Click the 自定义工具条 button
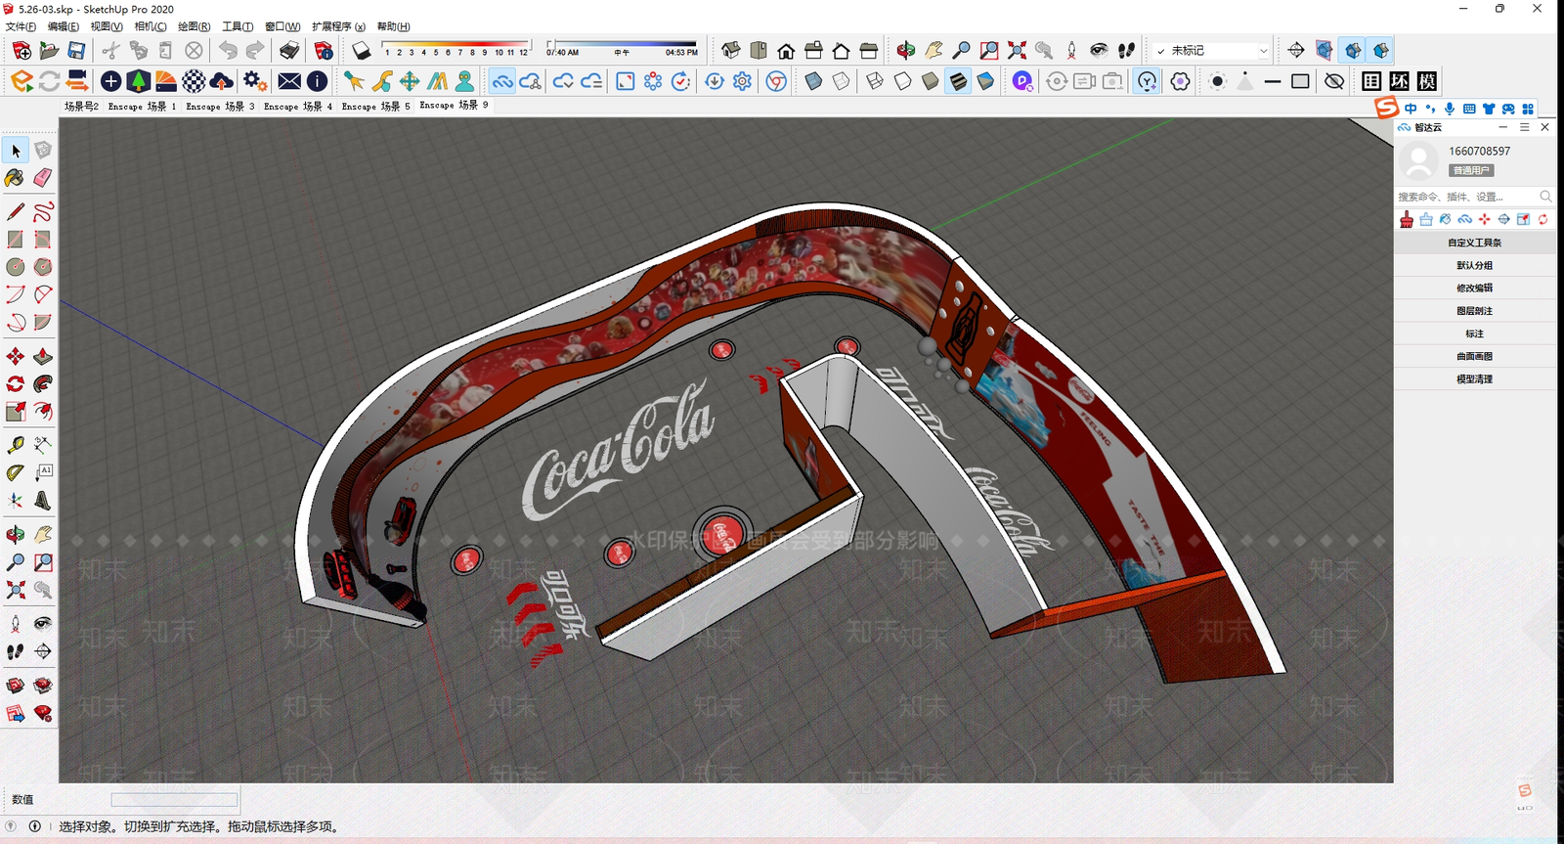The image size is (1564, 844). 1474,243
